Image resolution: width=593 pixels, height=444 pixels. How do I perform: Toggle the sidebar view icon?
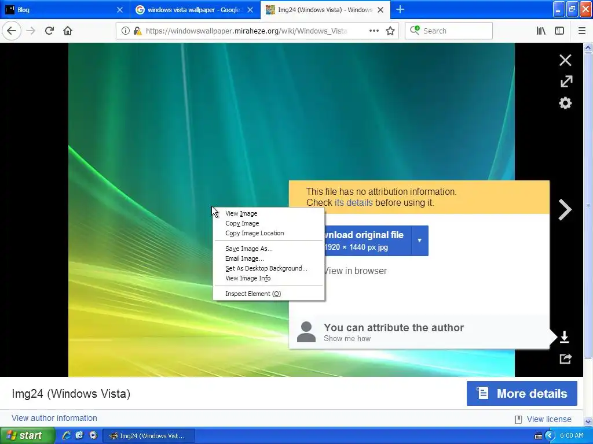click(x=559, y=31)
